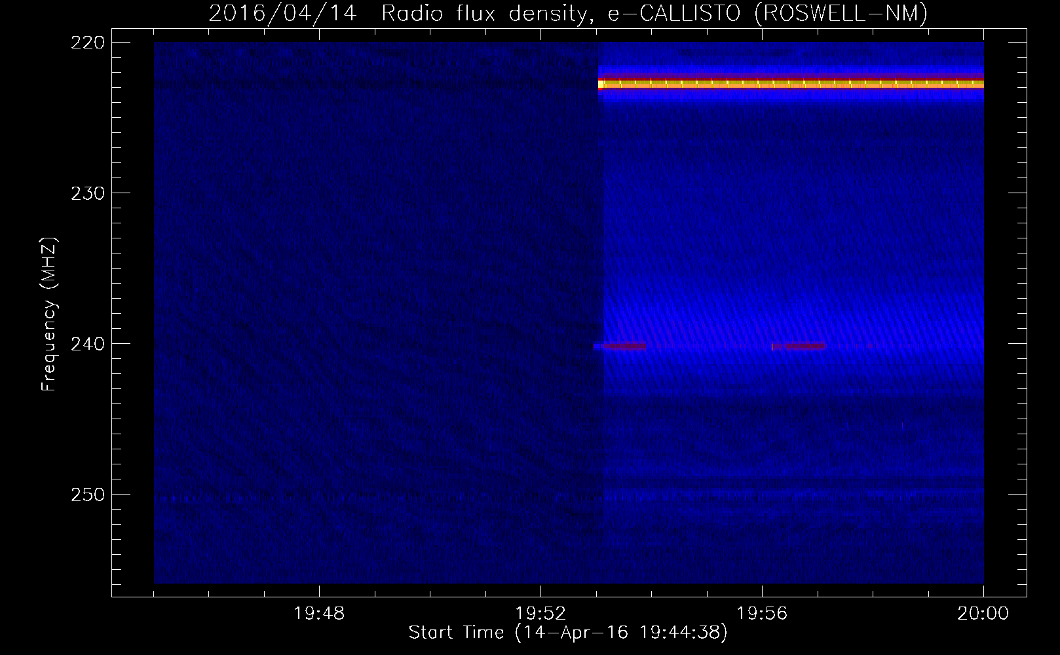Click the 19:56 time axis label

click(x=762, y=614)
